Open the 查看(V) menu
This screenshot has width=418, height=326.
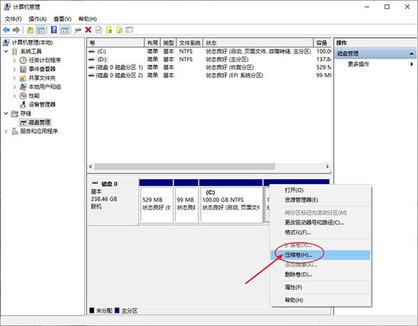63,19
